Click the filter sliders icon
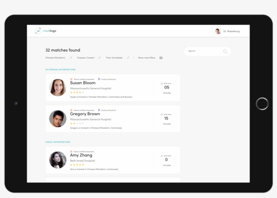Image resolution: width=277 pixels, height=198 pixels. [x=161, y=58]
